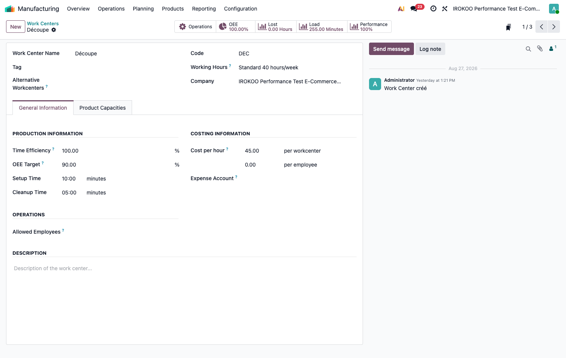Show followers via the person icon
The image size is (566, 358).
pyautogui.click(x=552, y=48)
